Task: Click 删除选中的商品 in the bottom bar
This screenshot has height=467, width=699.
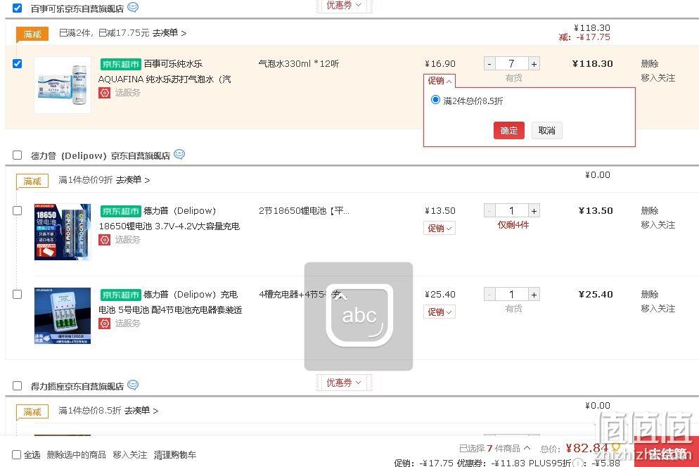Action: (76, 454)
